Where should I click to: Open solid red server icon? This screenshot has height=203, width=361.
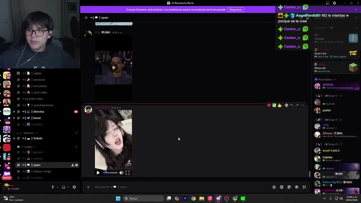coord(7,147)
